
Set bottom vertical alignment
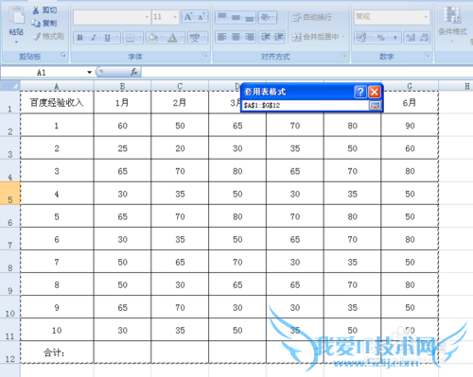[x=250, y=17]
